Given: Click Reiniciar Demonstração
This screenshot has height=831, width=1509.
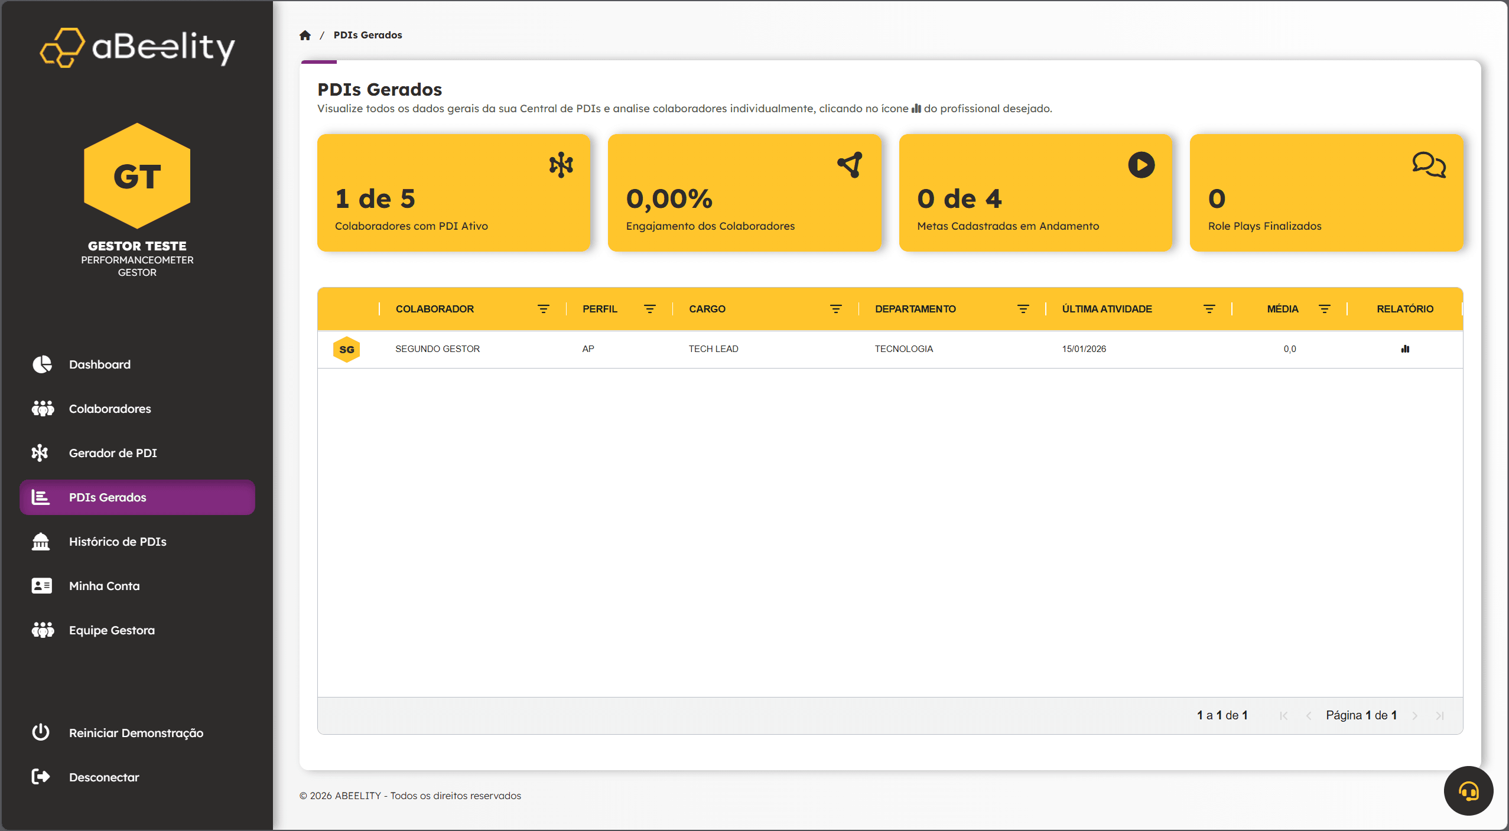Looking at the screenshot, I should [136, 733].
